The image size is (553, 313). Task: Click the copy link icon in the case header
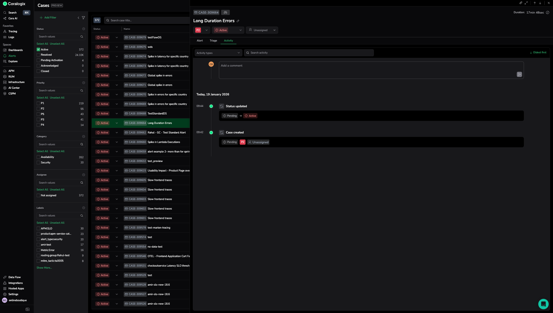pyautogui.click(x=521, y=3)
